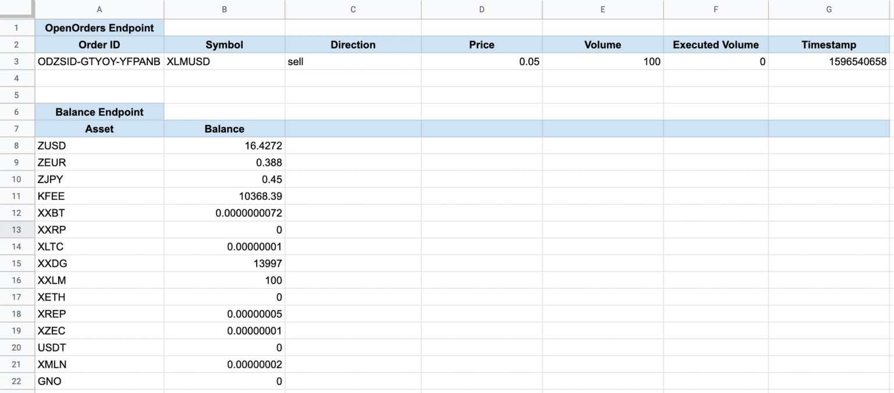Select column header A

point(99,9)
